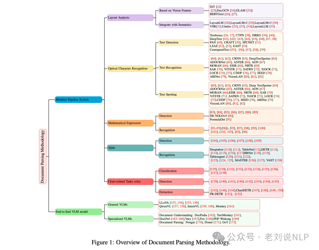Select the Text Spotting node
Image resolution: width=319 pixels, height=250 pixels.
[181, 95]
